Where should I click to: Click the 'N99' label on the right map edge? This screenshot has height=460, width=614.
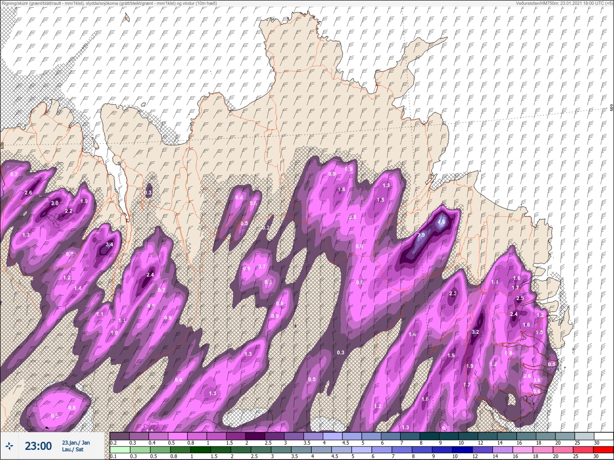pyautogui.click(x=612, y=109)
